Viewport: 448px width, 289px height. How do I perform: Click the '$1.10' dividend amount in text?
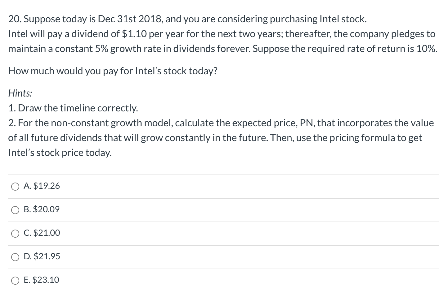click(x=135, y=34)
